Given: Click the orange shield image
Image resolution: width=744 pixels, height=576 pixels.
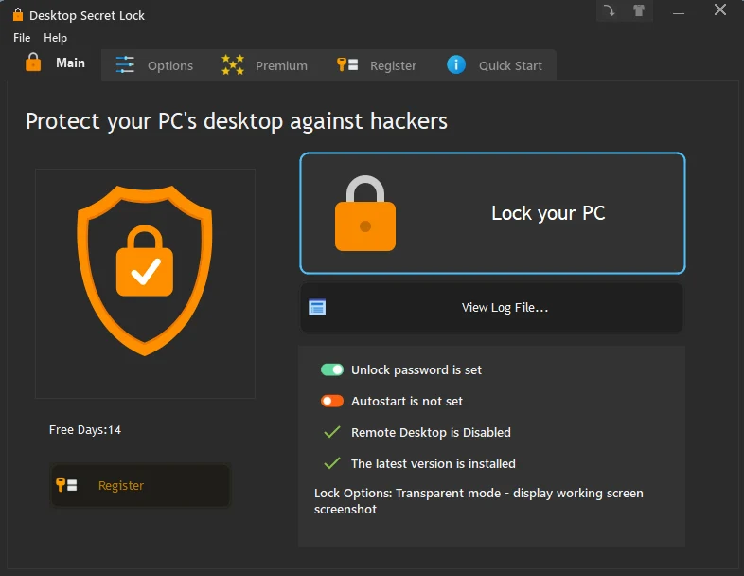Looking at the screenshot, I should 145,270.
